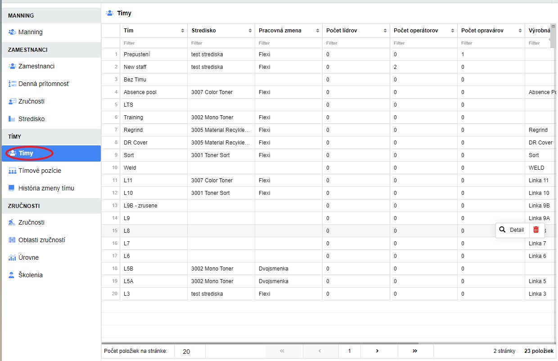
Task: Sort by Počet operátorov column arrows
Action: [453, 31]
